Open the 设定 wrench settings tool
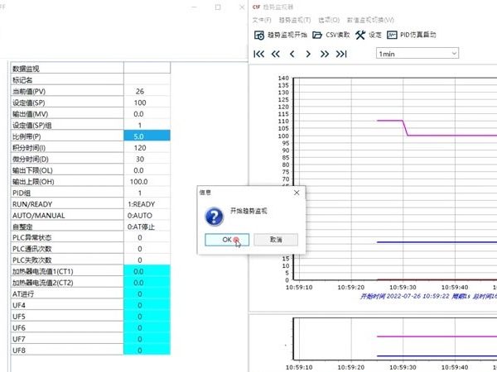 pyautogui.click(x=369, y=36)
